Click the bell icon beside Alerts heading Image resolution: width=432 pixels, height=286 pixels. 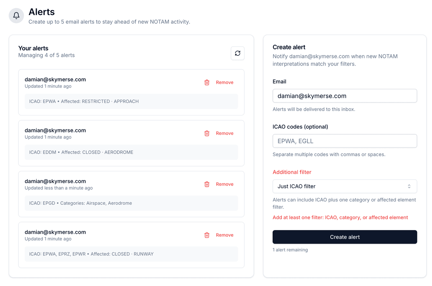(x=16, y=16)
